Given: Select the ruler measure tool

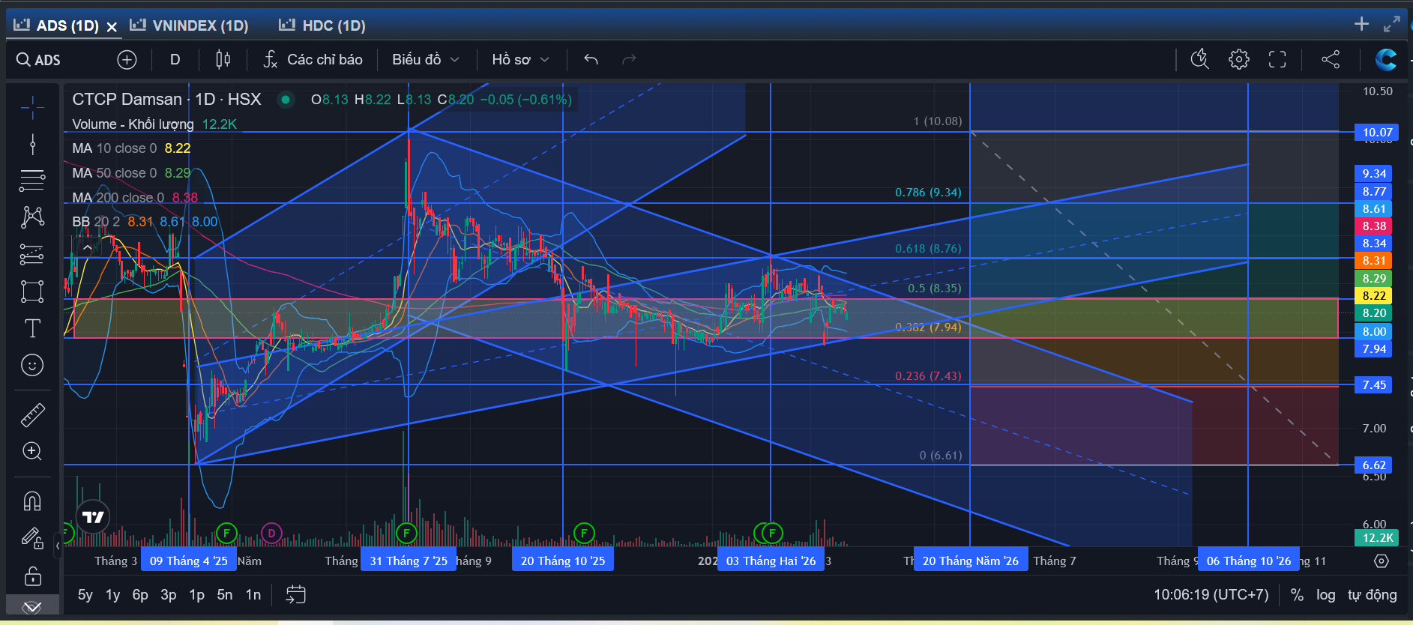Looking at the screenshot, I should tap(32, 414).
